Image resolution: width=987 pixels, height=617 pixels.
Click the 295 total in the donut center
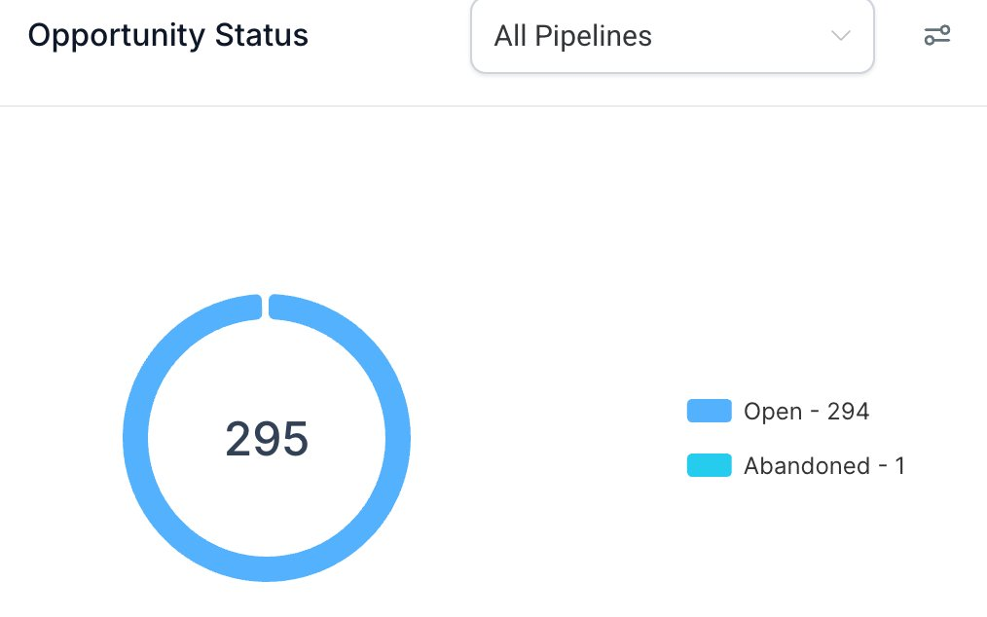tap(267, 439)
